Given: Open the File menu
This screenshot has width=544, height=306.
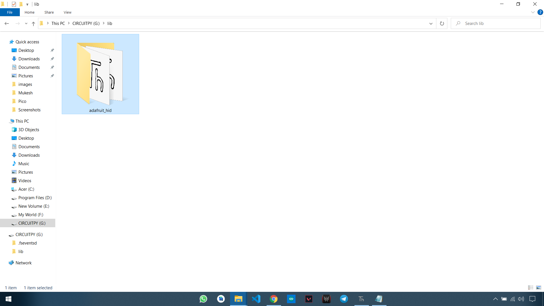Looking at the screenshot, I should click(x=10, y=12).
